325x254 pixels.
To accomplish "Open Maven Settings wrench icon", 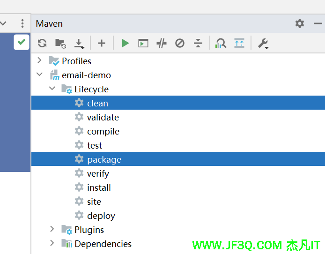I will (263, 44).
